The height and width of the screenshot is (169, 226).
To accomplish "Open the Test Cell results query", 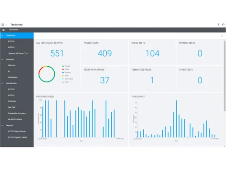I will point(11,107).
